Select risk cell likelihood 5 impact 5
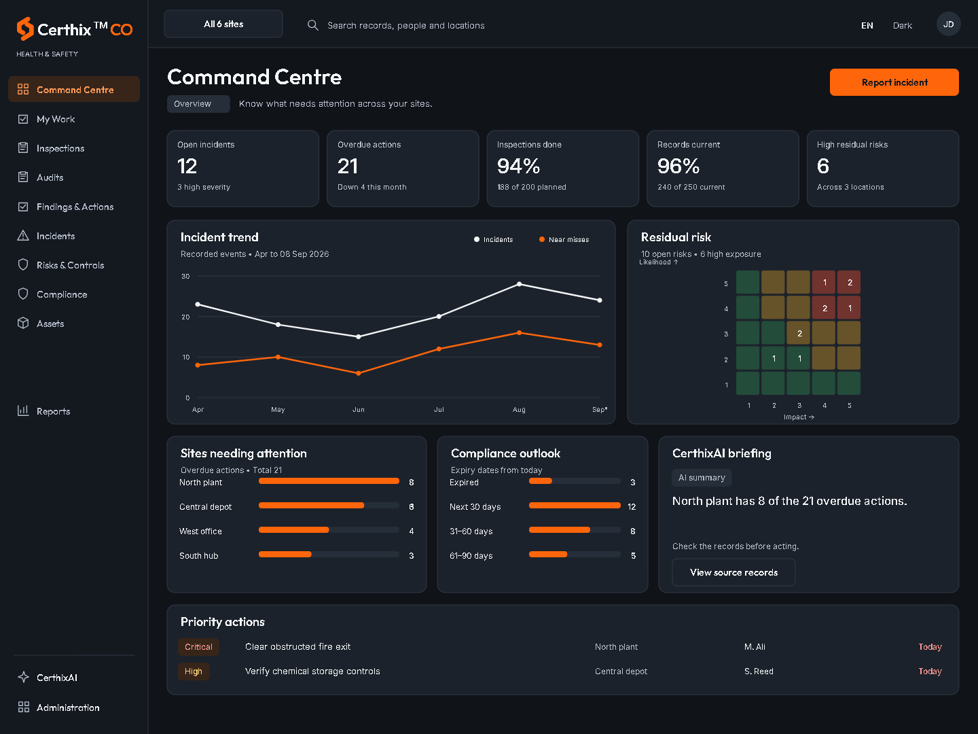The height and width of the screenshot is (734, 978). coord(849,282)
